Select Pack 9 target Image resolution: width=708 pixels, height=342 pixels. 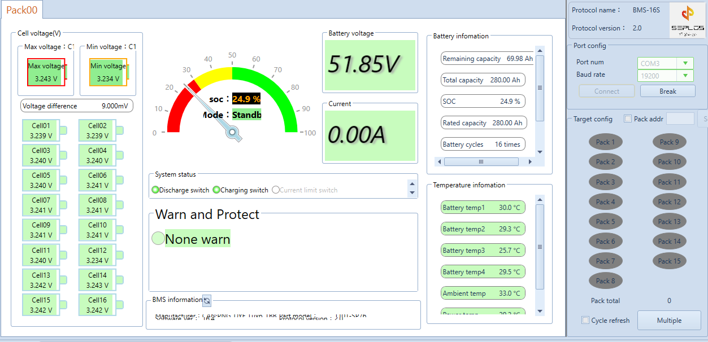670,142
